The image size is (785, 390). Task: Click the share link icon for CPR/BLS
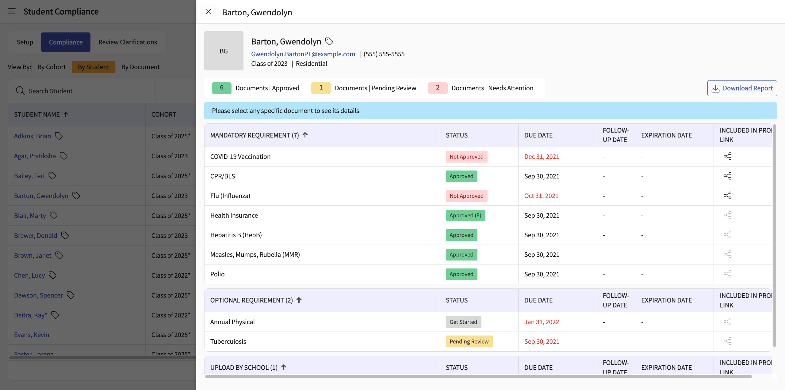727,176
